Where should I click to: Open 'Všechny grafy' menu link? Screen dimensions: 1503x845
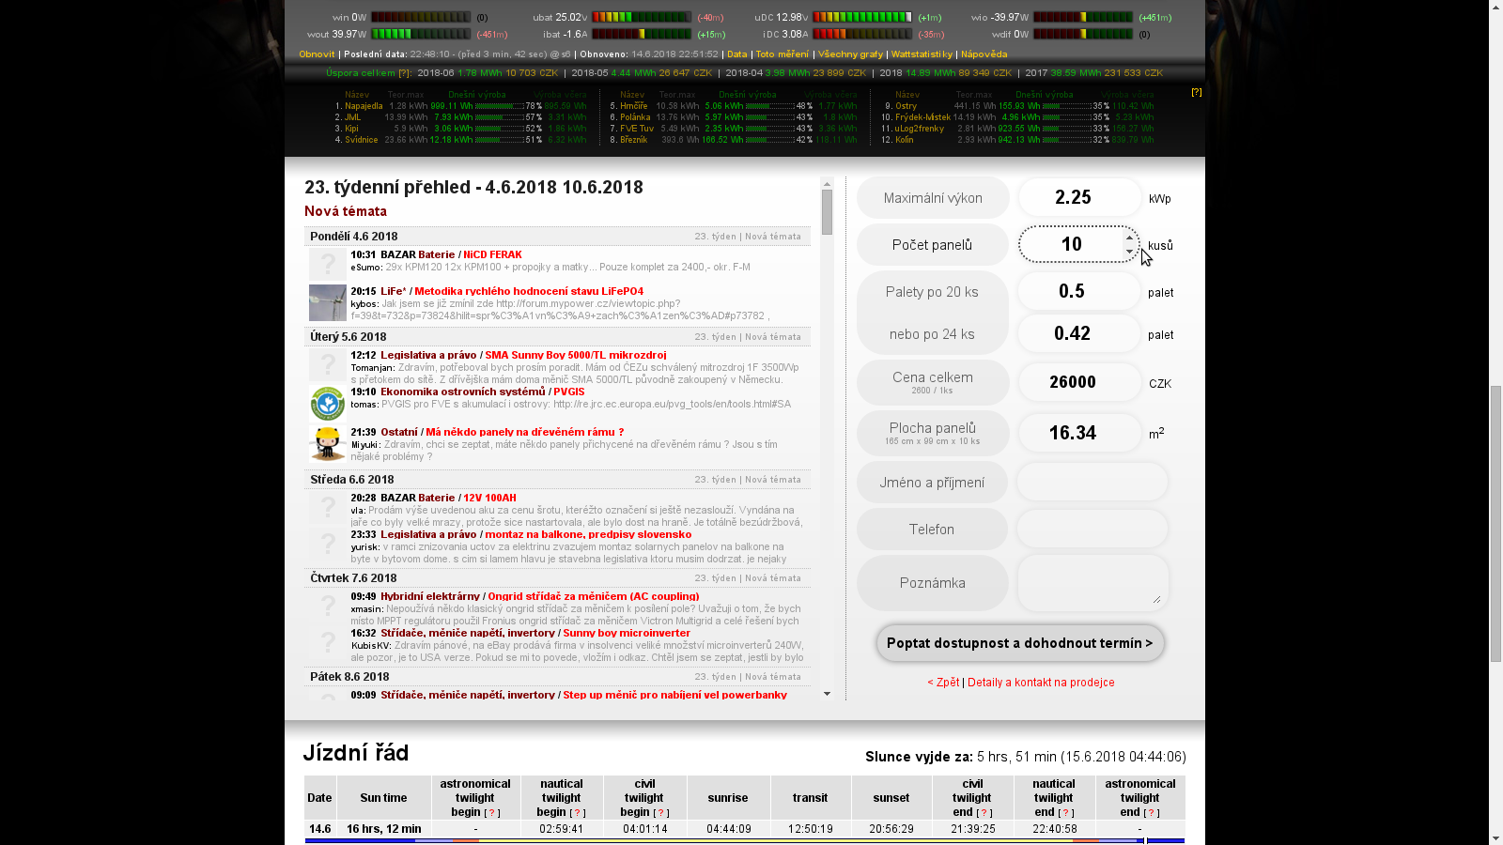pyautogui.click(x=850, y=54)
